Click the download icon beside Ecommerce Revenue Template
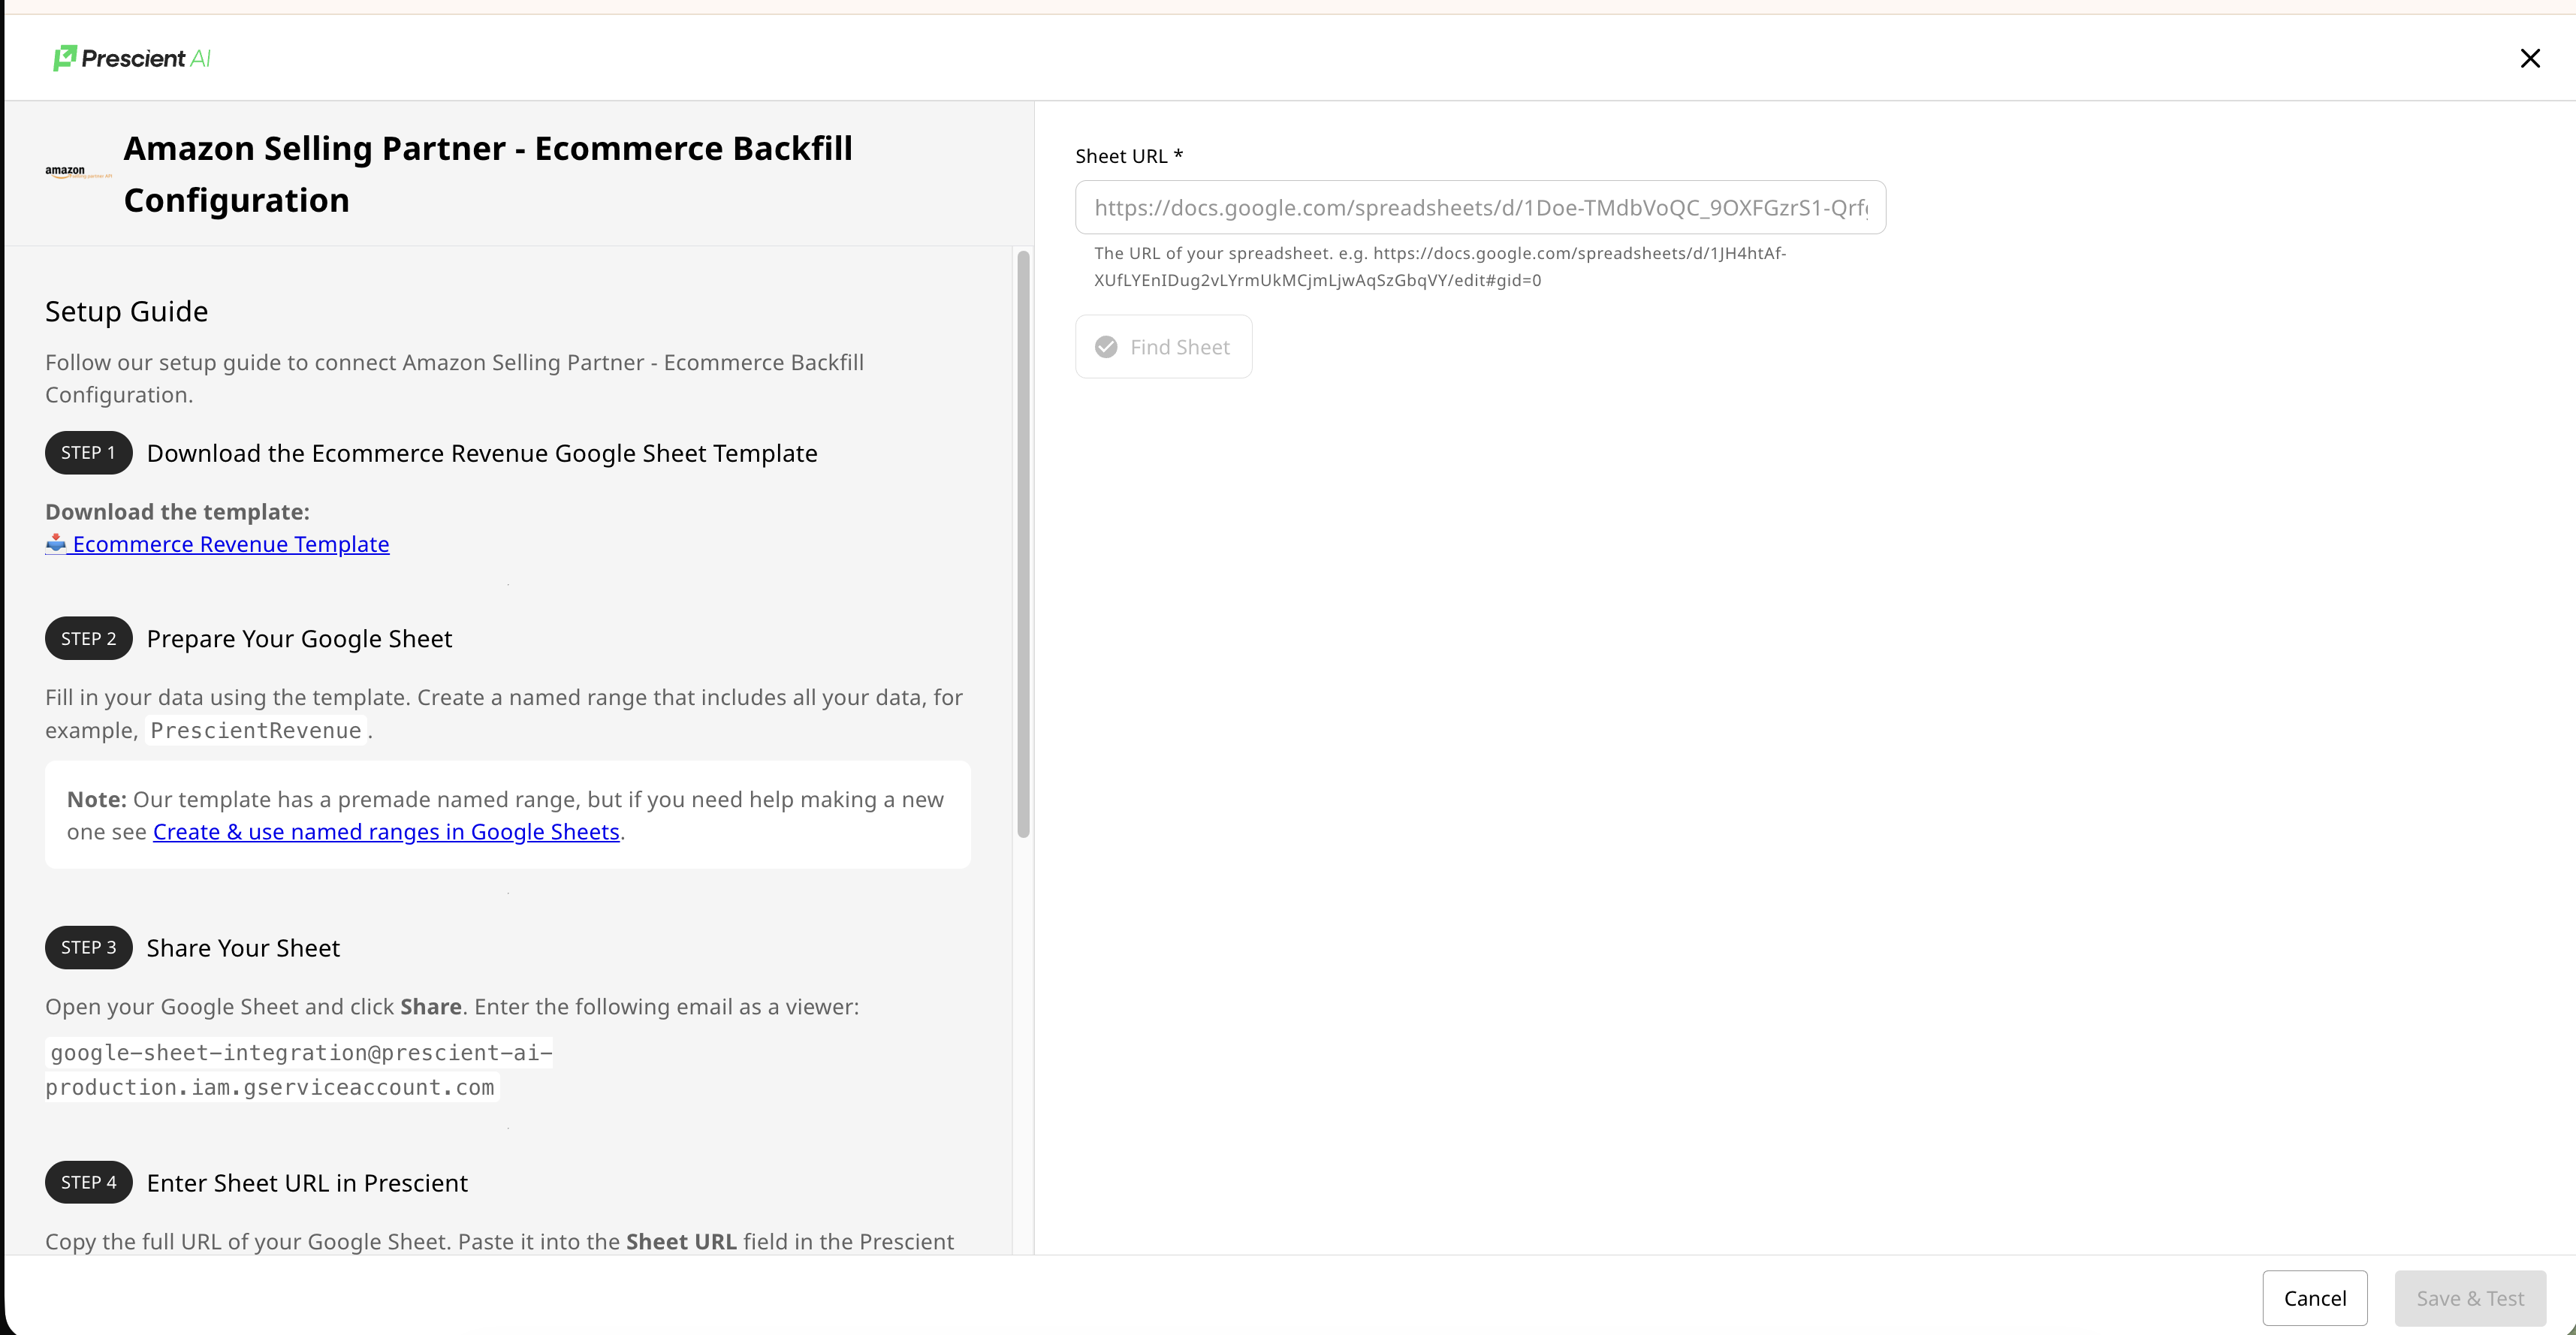This screenshot has width=2576, height=1335. coord(56,543)
